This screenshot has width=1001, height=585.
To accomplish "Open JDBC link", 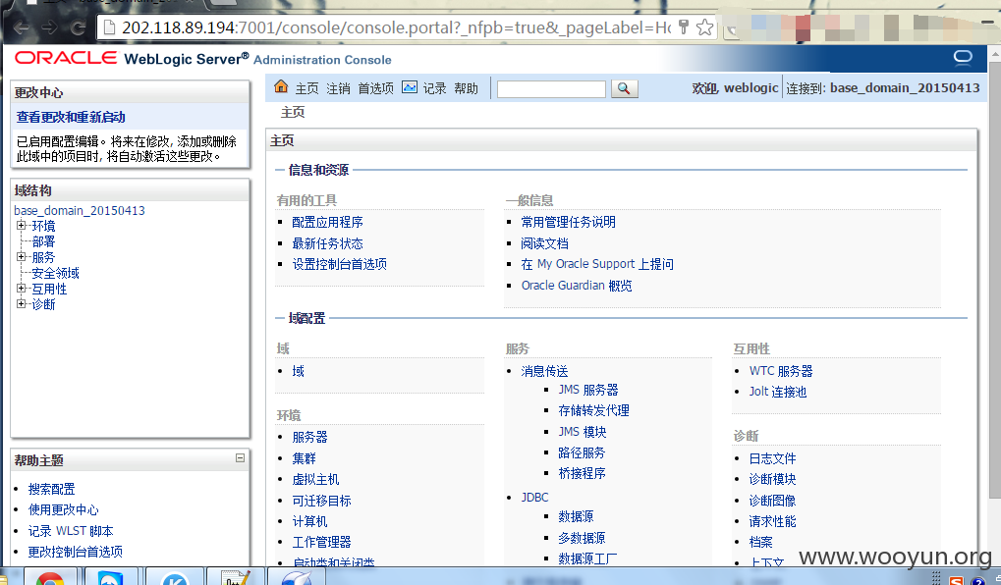I will pyautogui.click(x=534, y=497).
